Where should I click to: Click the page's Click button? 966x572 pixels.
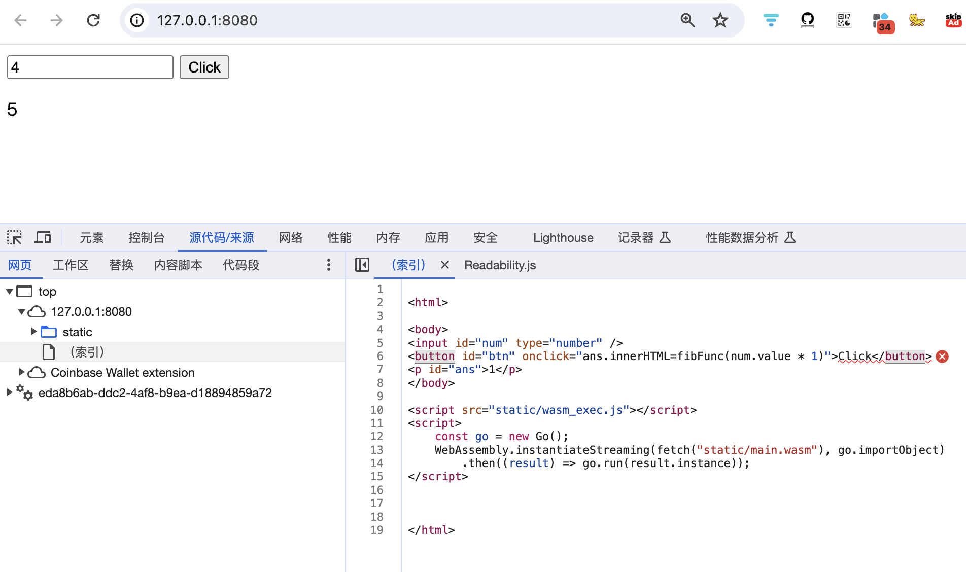point(204,67)
